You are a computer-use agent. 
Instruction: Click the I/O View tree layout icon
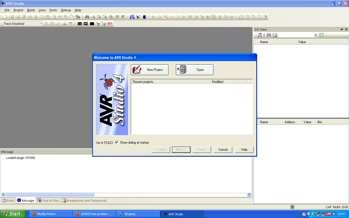coord(269,35)
